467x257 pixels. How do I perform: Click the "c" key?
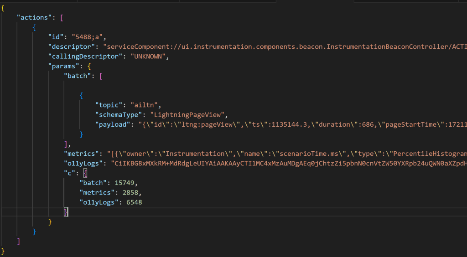69,173
